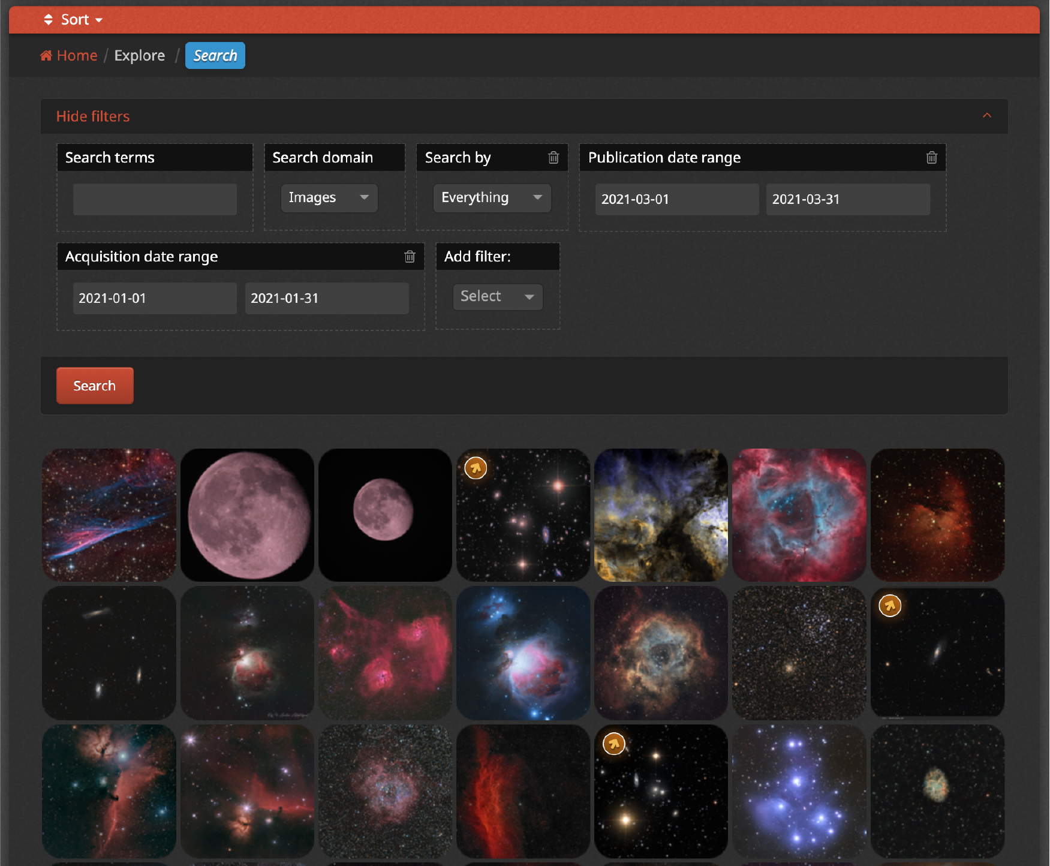This screenshot has width=1050, height=866.
Task: Click Hide filters
Action: pyautogui.click(x=93, y=116)
